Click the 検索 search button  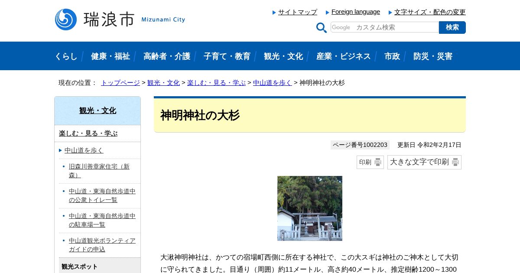(452, 27)
